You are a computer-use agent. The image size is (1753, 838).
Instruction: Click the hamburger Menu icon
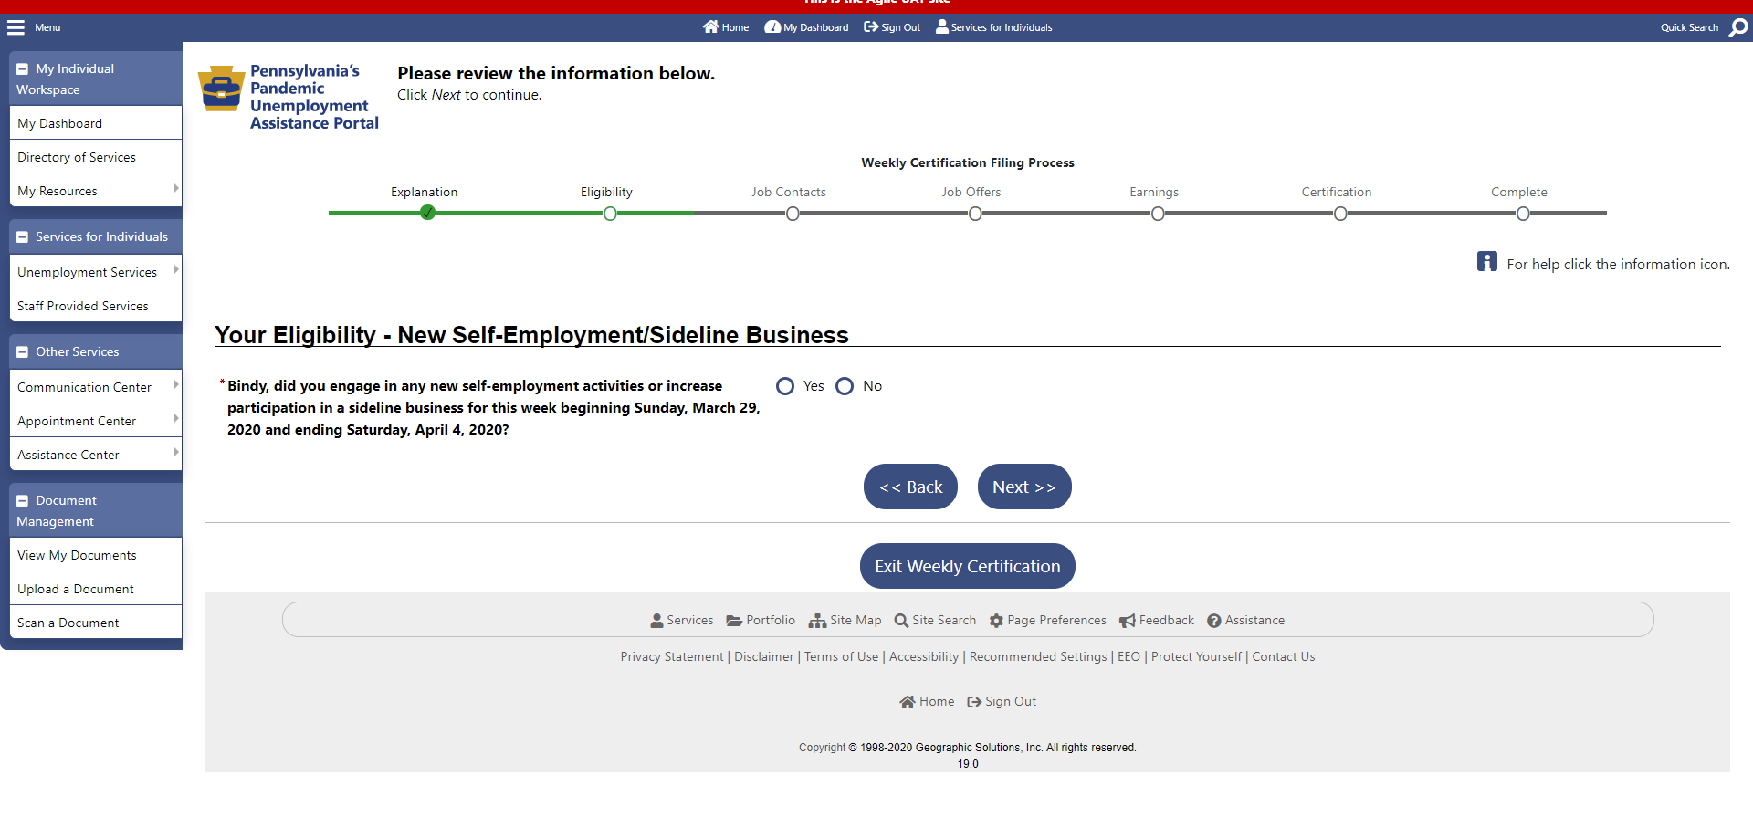[x=16, y=27]
